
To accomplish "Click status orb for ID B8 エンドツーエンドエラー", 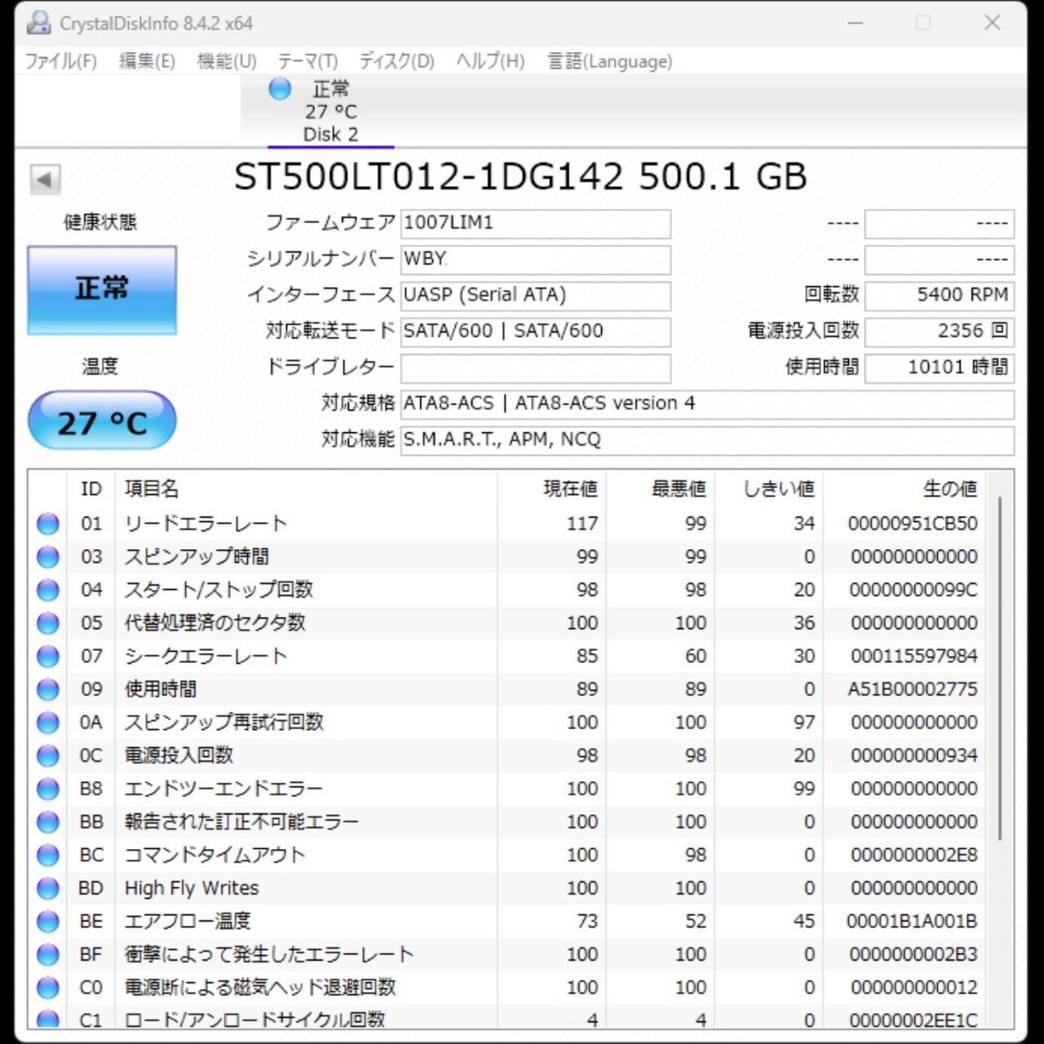I will pos(48,789).
